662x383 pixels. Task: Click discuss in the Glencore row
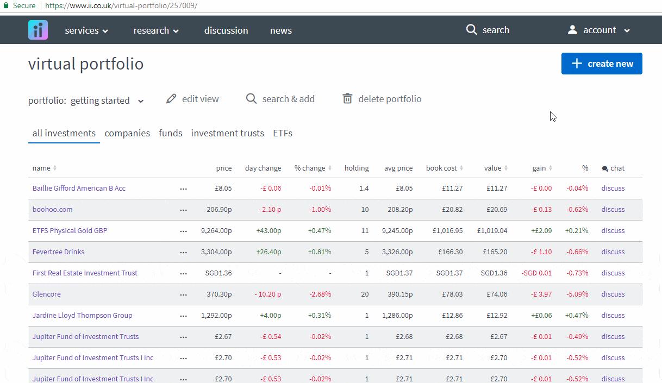(x=613, y=294)
